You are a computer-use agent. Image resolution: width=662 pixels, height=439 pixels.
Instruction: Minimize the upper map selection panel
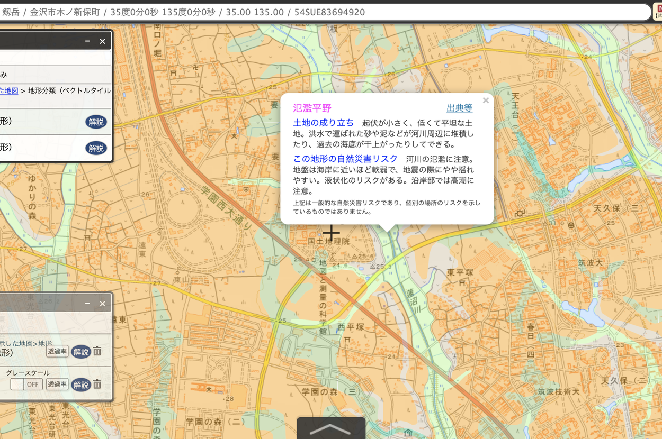tap(87, 41)
